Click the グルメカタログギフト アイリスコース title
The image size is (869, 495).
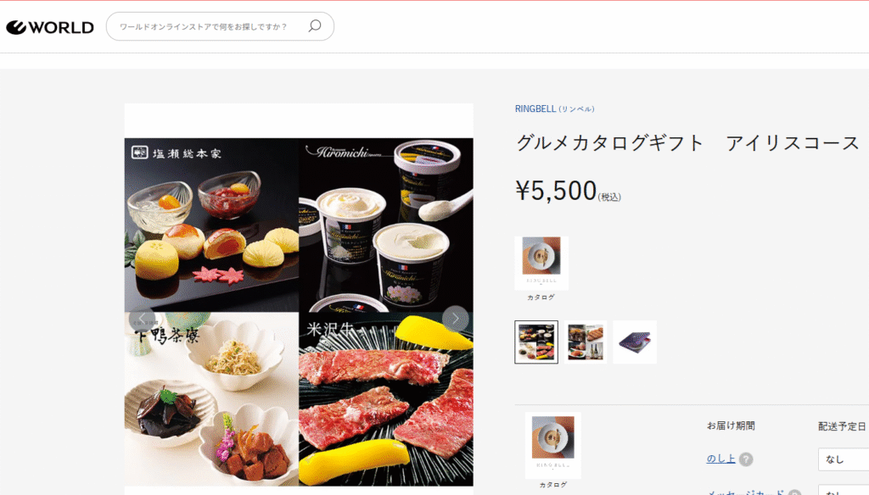687,143
